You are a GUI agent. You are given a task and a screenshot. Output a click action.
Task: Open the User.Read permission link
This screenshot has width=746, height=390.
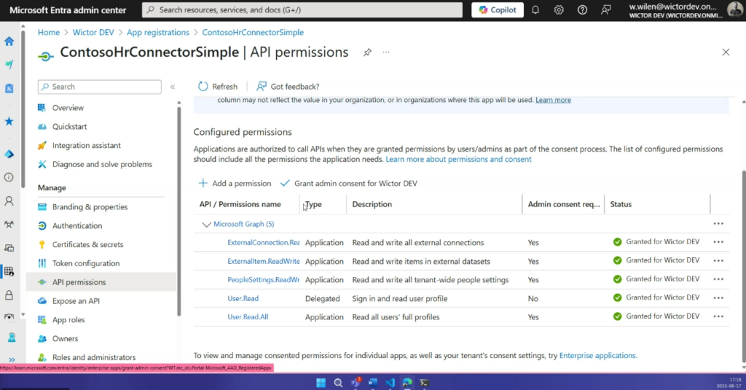click(x=243, y=299)
